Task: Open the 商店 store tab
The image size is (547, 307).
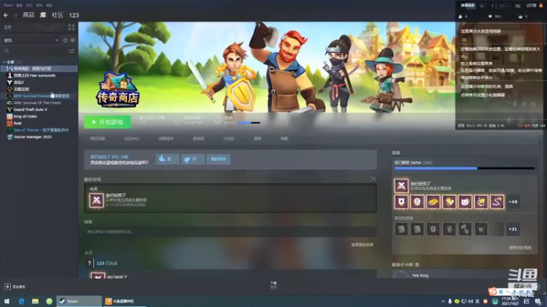Action: [29, 15]
